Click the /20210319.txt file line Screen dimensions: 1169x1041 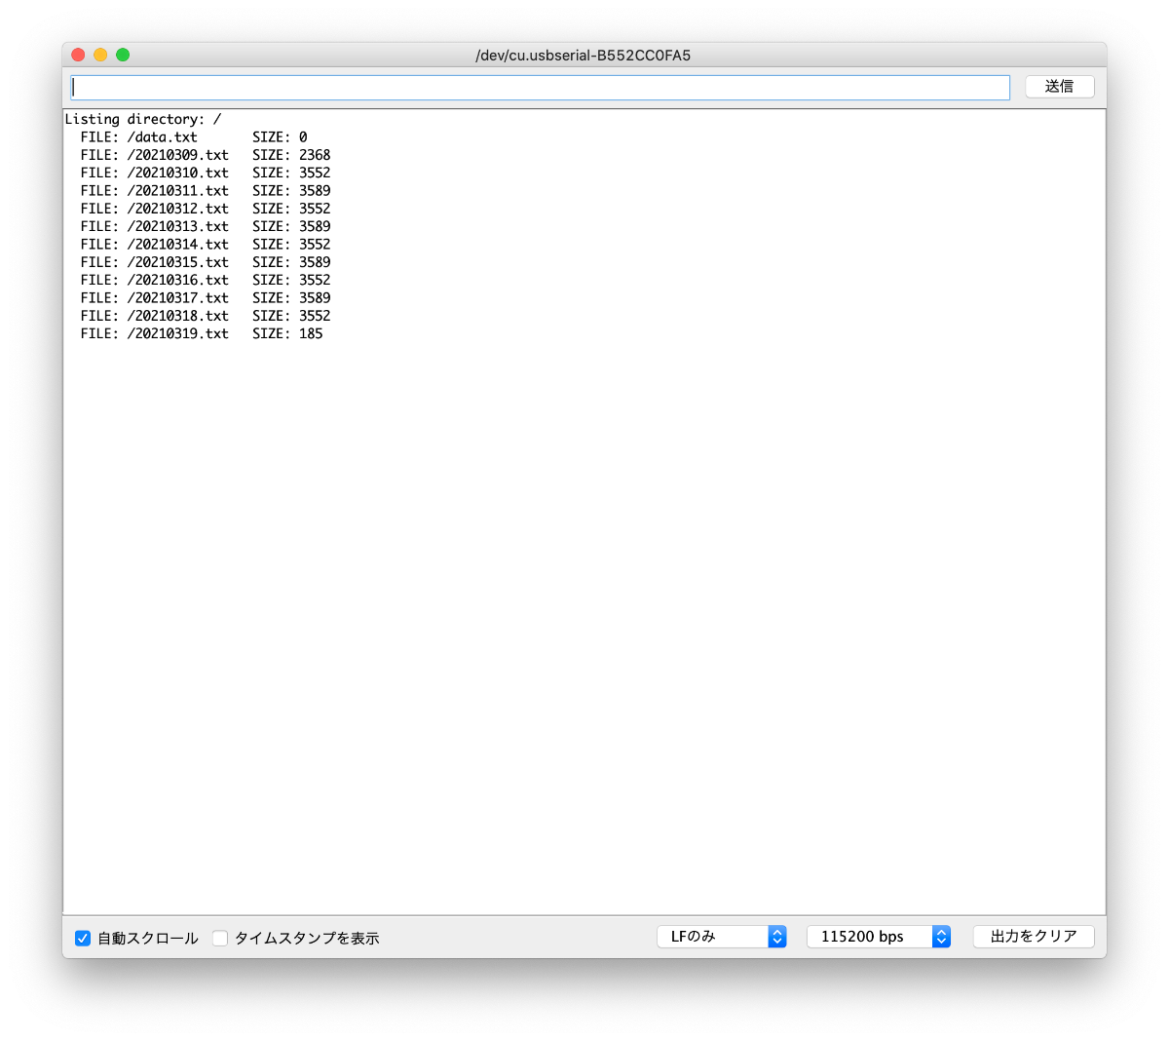(x=202, y=333)
